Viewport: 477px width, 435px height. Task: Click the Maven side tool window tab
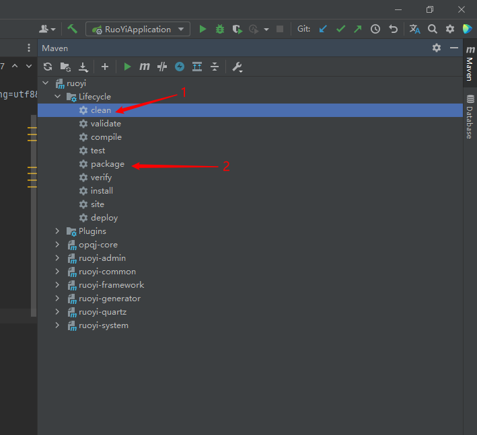point(470,63)
